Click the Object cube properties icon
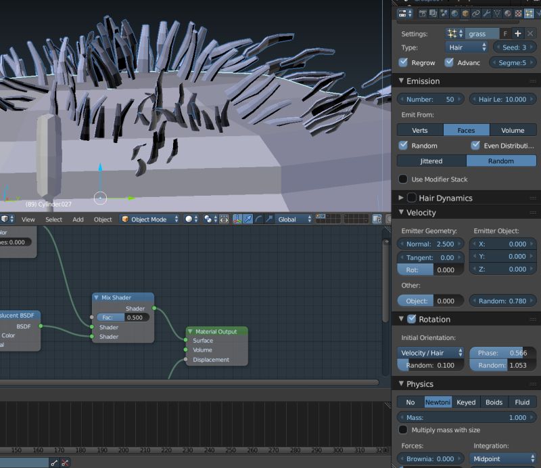Image resolution: width=541 pixels, height=468 pixels. click(x=465, y=14)
